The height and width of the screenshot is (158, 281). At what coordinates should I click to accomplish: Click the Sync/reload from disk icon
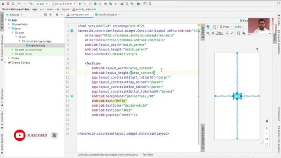13,4
